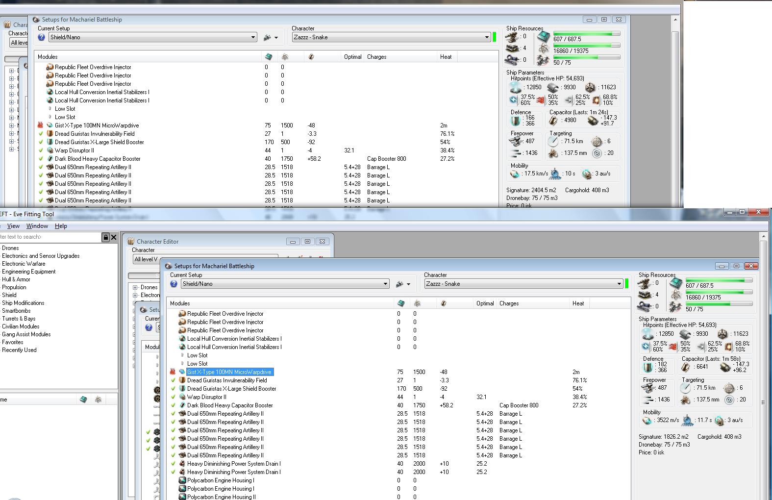Click the Polycarbon Engine Housing II rig icon
The width and height of the screenshot is (772, 500).
(182, 497)
